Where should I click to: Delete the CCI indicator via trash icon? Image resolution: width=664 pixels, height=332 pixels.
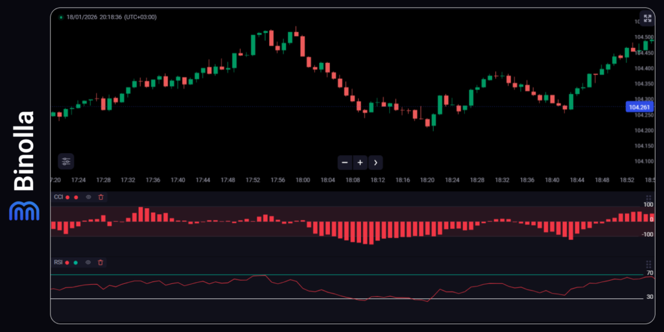point(101,197)
